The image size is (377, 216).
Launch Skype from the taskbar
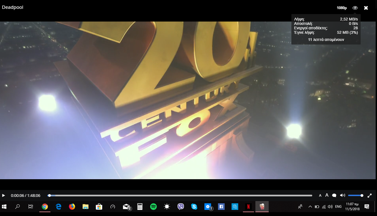click(194, 207)
